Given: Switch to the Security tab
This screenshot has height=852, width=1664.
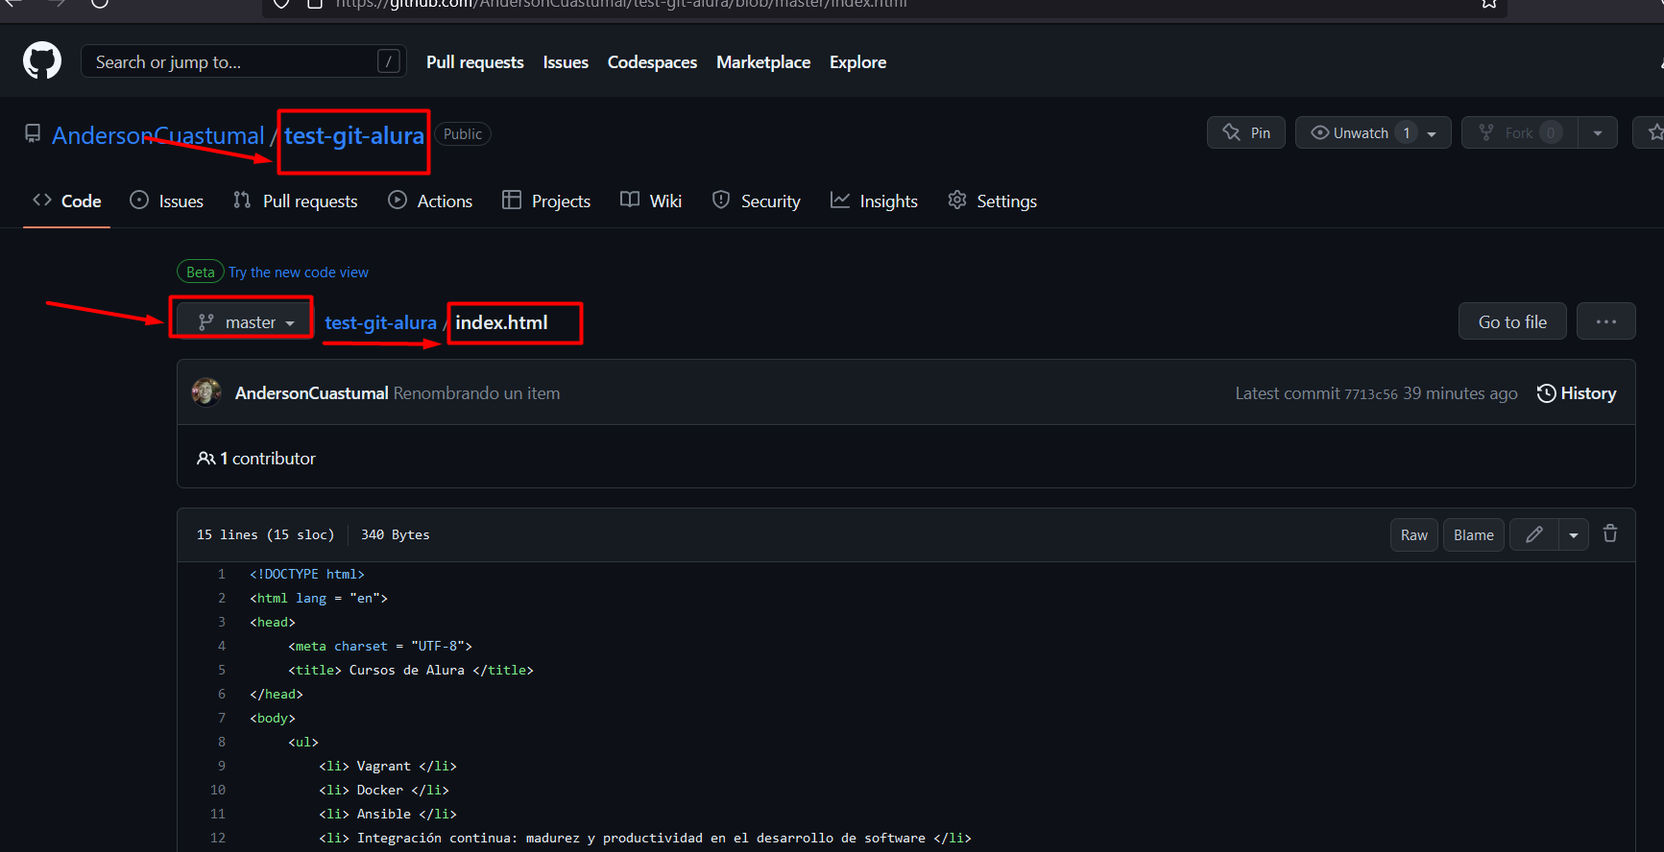Looking at the screenshot, I should coord(757,201).
